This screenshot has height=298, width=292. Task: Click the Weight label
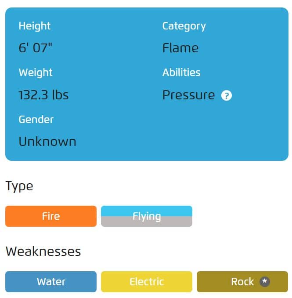[36, 73]
